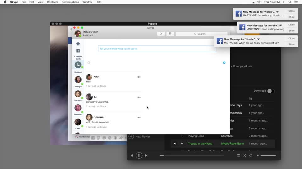Adjust the volume slider in the music player
The width and height of the screenshot is (302, 169).
[x=268, y=156]
